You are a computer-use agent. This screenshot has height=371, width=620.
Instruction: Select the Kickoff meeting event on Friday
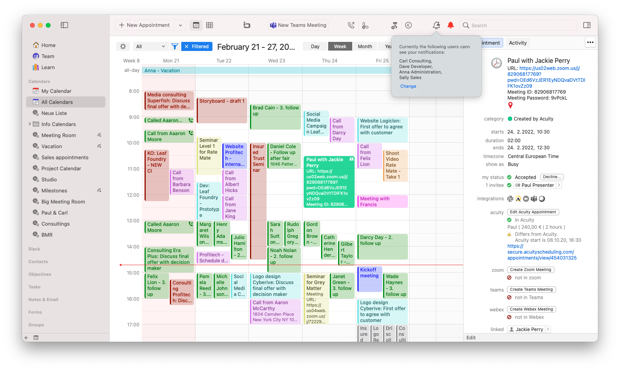369,279
